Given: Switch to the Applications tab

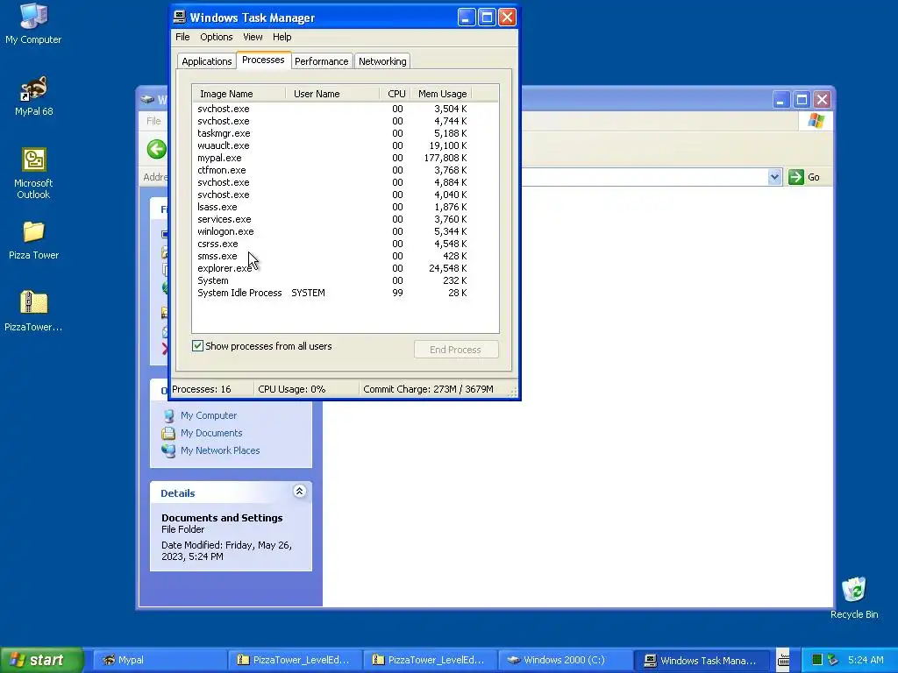Looking at the screenshot, I should pos(206,61).
